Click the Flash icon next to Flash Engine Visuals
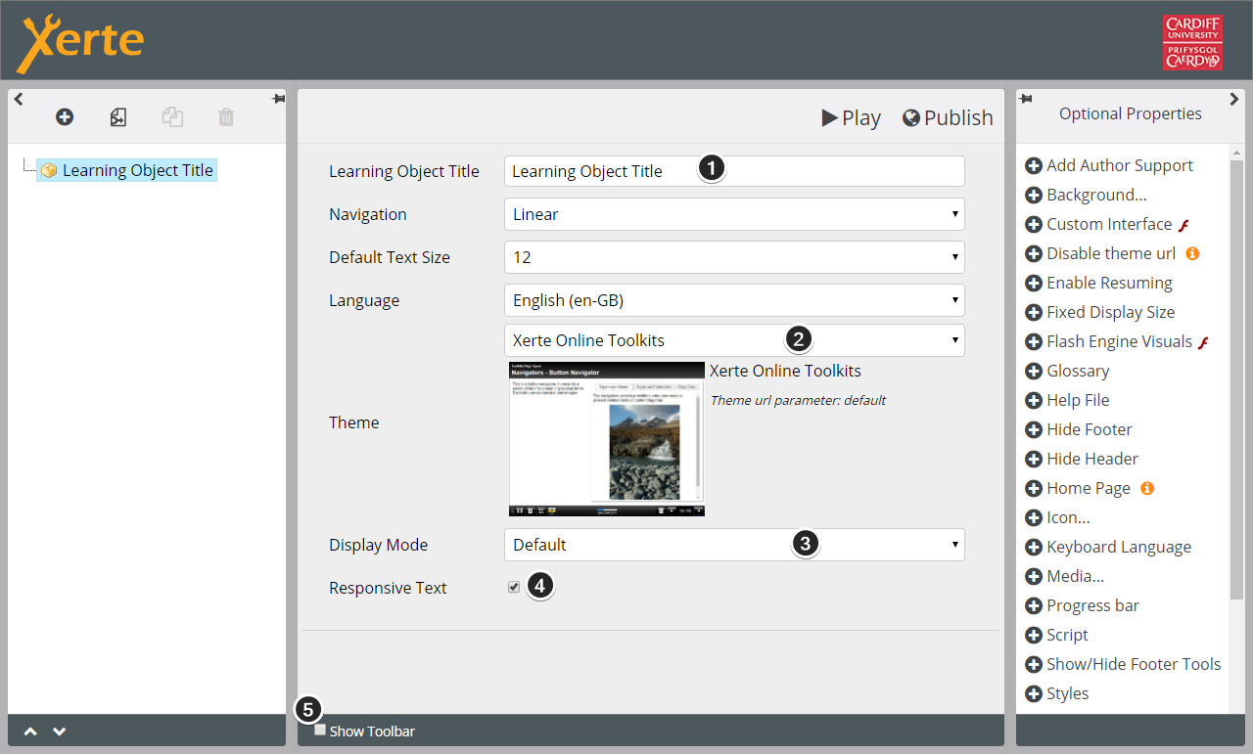 1204,342
